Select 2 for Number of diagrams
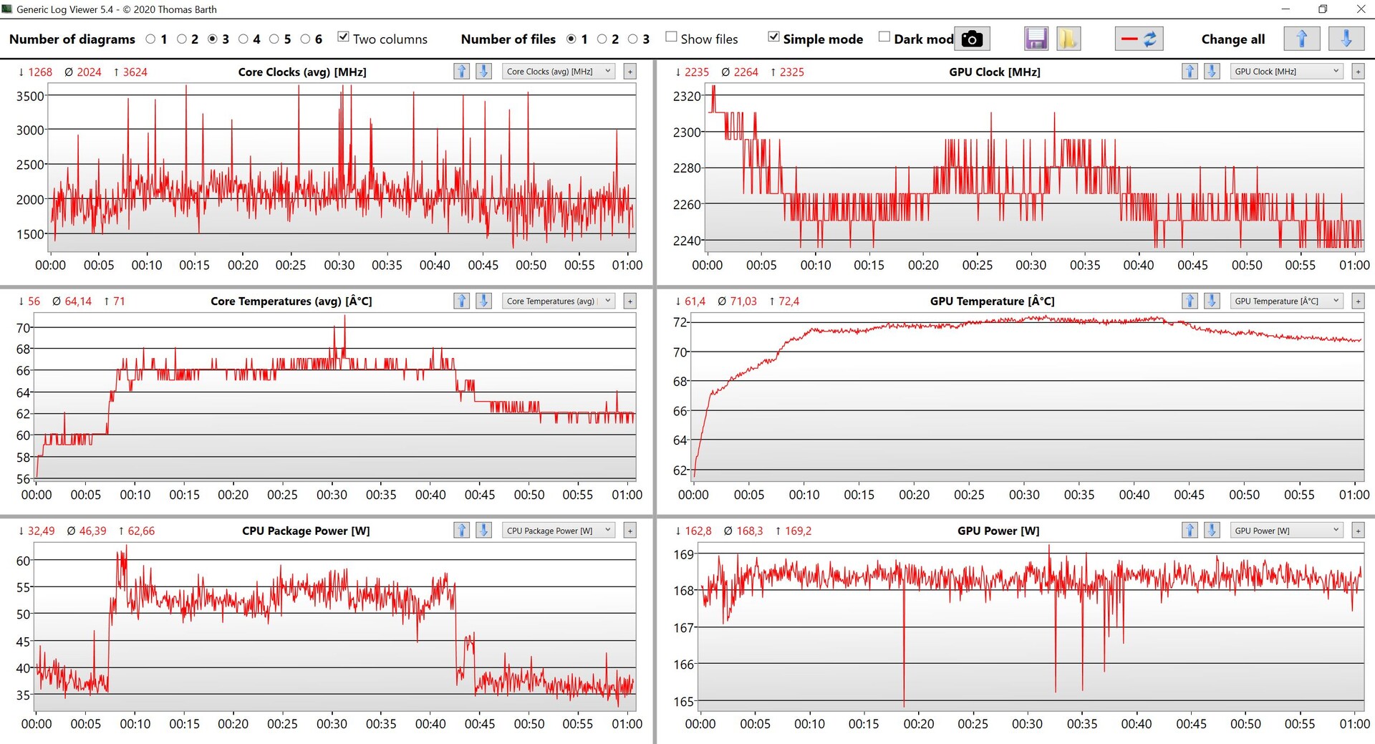This screenshot has height=744, width=1375. 181,39
